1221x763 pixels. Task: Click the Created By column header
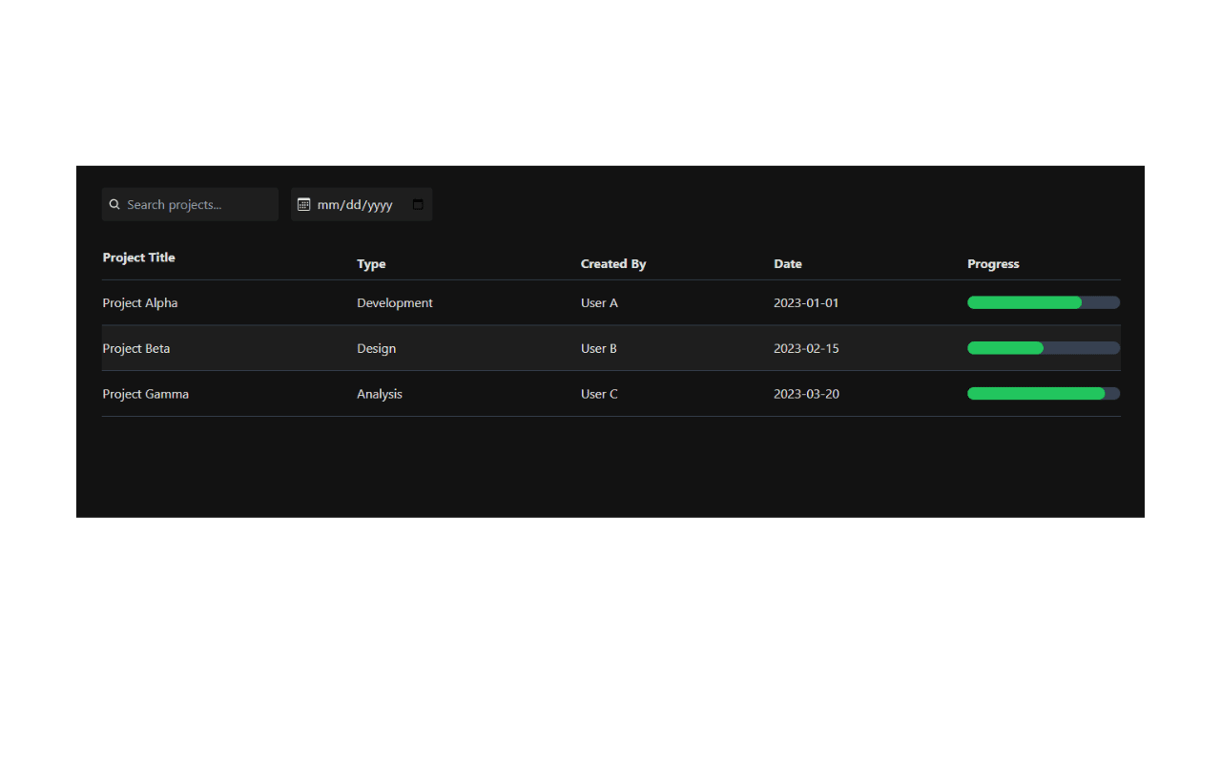(613, 264)
